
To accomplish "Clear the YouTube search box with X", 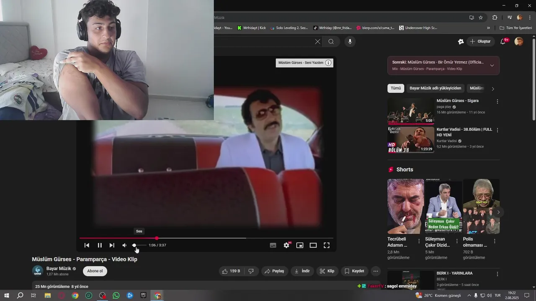I will 317,41.
